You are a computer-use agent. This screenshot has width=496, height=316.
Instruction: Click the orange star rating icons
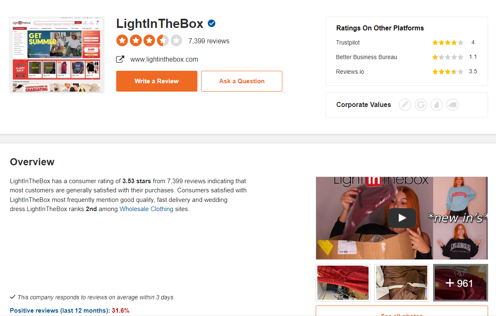[149, 40]
